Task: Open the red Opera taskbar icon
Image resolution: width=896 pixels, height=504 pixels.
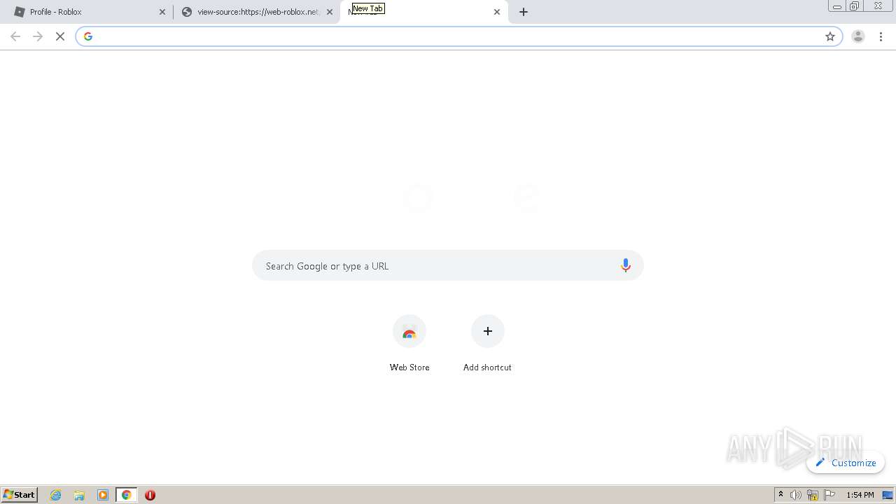Action: pos(150,495)
